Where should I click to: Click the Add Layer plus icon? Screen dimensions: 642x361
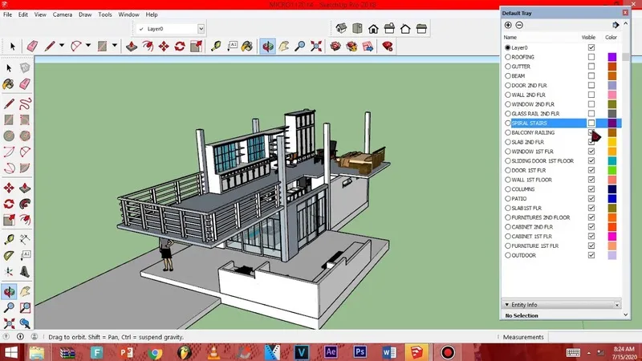point(508,25)
